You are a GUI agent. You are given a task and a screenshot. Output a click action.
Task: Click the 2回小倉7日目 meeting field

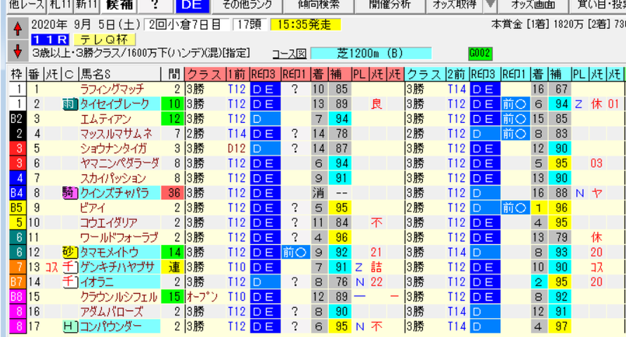coord(185,25)
